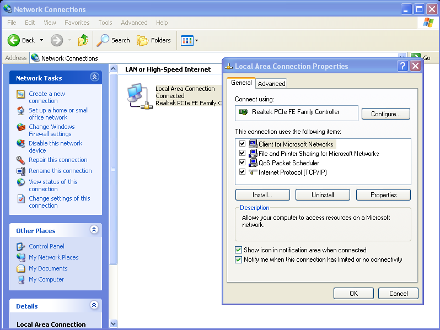Uncheck Client for Microsoft Networks checkbox
The image size is (440, 330).
[x=242, y=144]
